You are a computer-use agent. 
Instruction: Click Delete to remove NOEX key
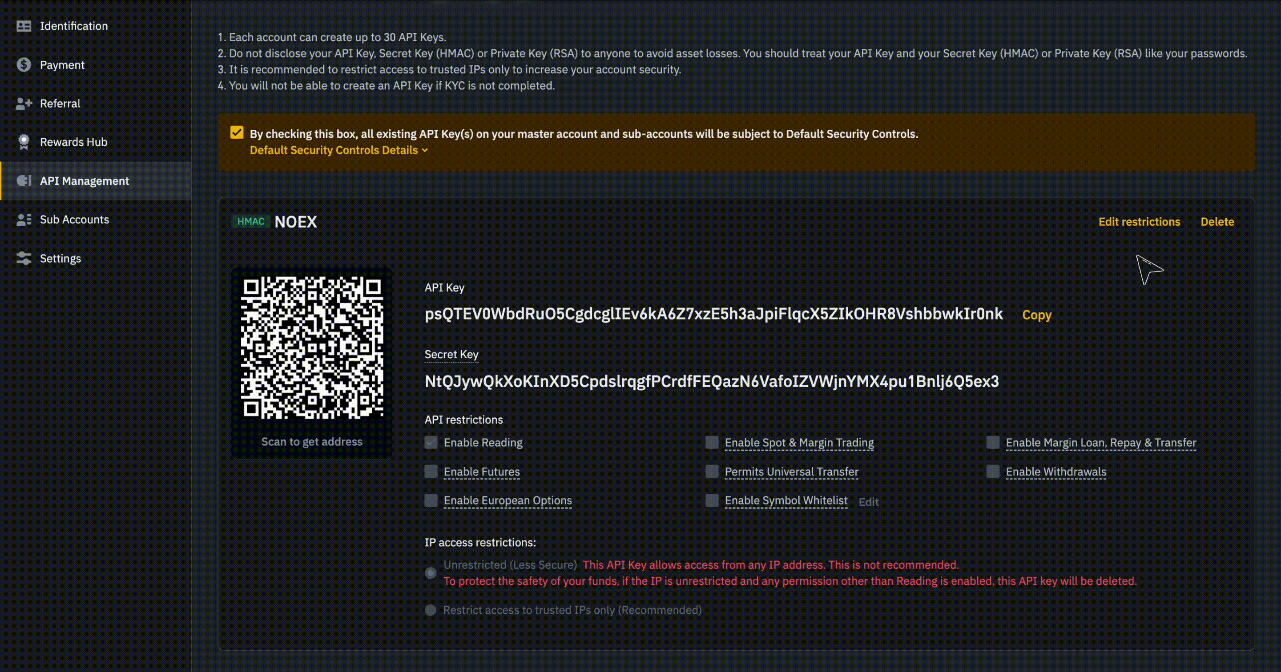click(x=1217, y=222)
